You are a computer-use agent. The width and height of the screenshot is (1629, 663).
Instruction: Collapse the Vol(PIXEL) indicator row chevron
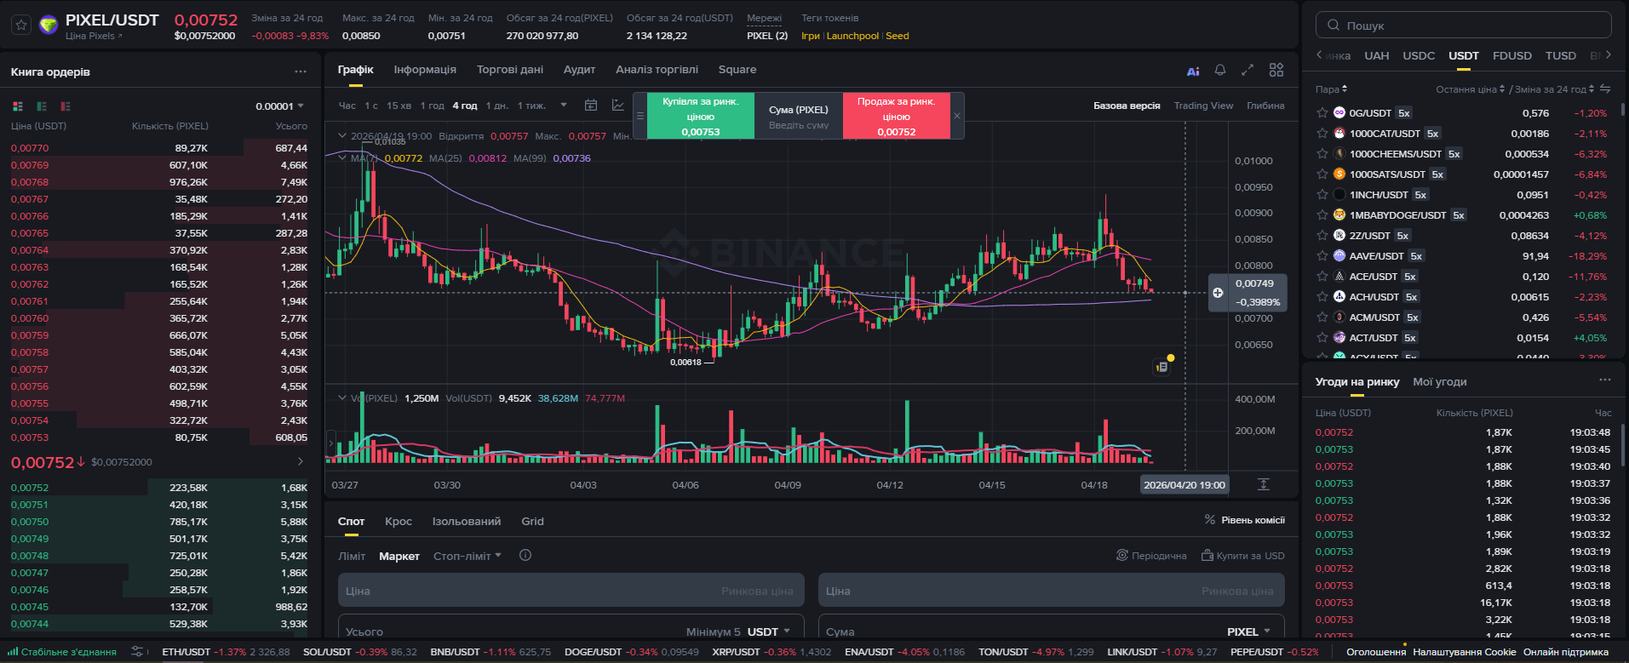342,397
